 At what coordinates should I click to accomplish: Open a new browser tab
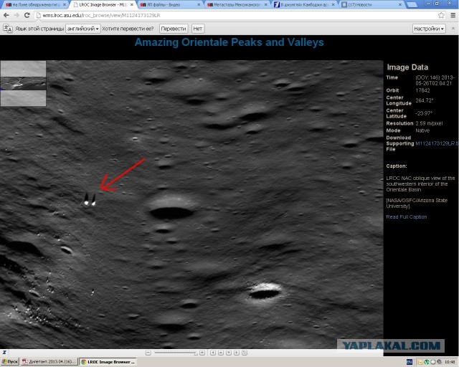(412, 5)
